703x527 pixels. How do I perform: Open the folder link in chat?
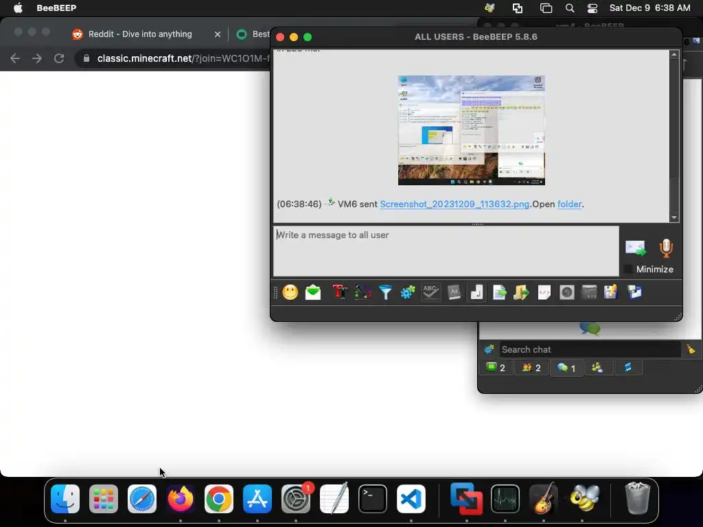[569, 204]
